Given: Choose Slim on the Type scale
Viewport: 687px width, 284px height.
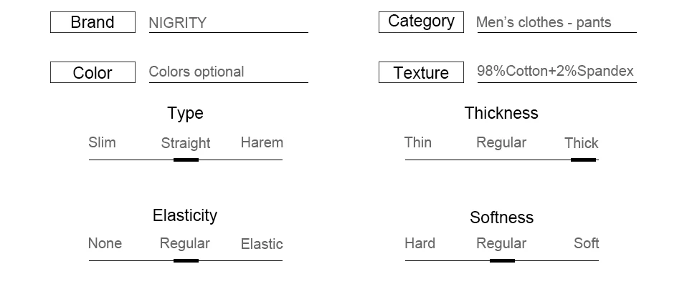Looking at the screenshot, I should [x=102, y=142].
